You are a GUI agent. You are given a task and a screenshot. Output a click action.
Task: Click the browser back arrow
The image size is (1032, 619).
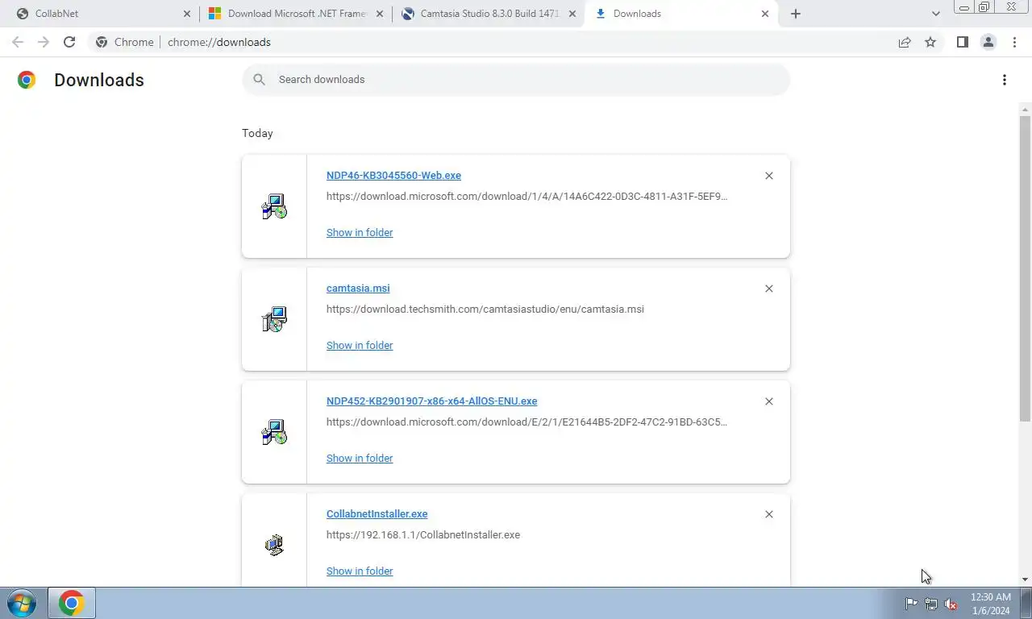point(18,42)
